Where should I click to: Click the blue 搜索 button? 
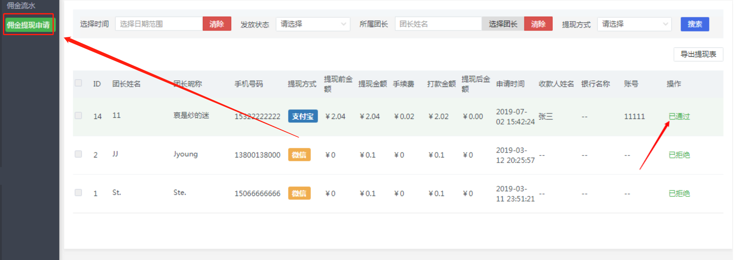tap(695, 24)
